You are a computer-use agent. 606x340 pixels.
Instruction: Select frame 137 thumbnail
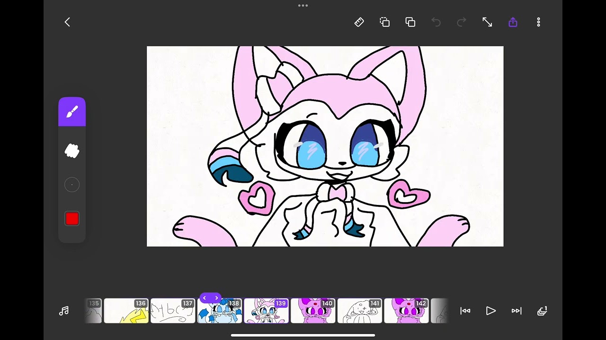click(x=173, y=311)
